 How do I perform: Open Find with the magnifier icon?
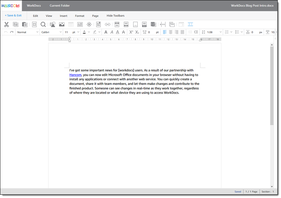point(43,24)
